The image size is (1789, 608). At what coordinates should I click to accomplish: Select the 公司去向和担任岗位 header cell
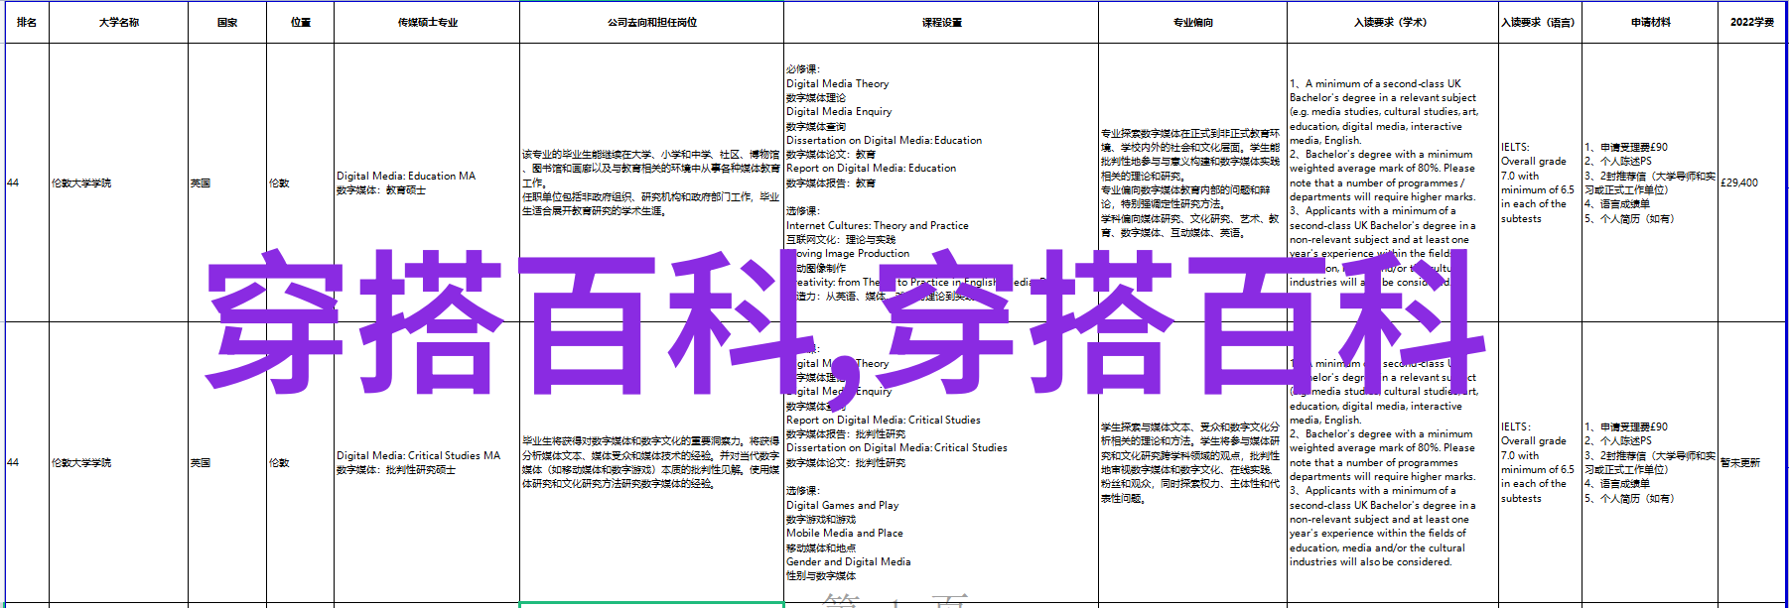click(x=651, y=22)
